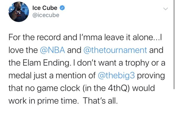
Task: Open the @NBA mention
Action: pyautogui.click(x=52, y=50)
